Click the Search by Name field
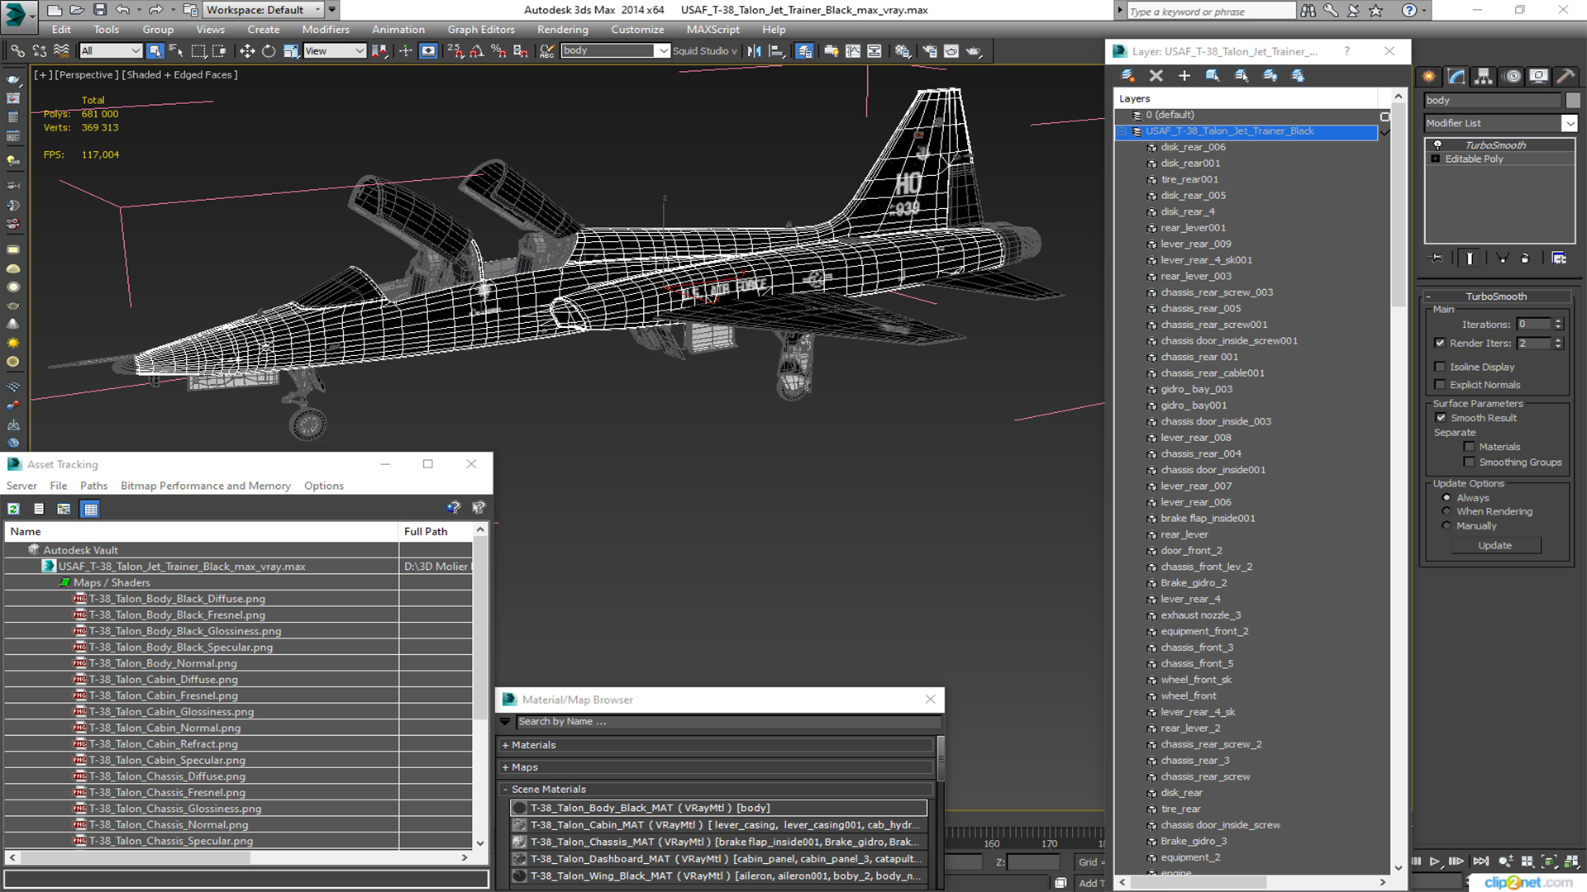The width and height of the screenshot is (1587, 892). (x=727, y=722)
